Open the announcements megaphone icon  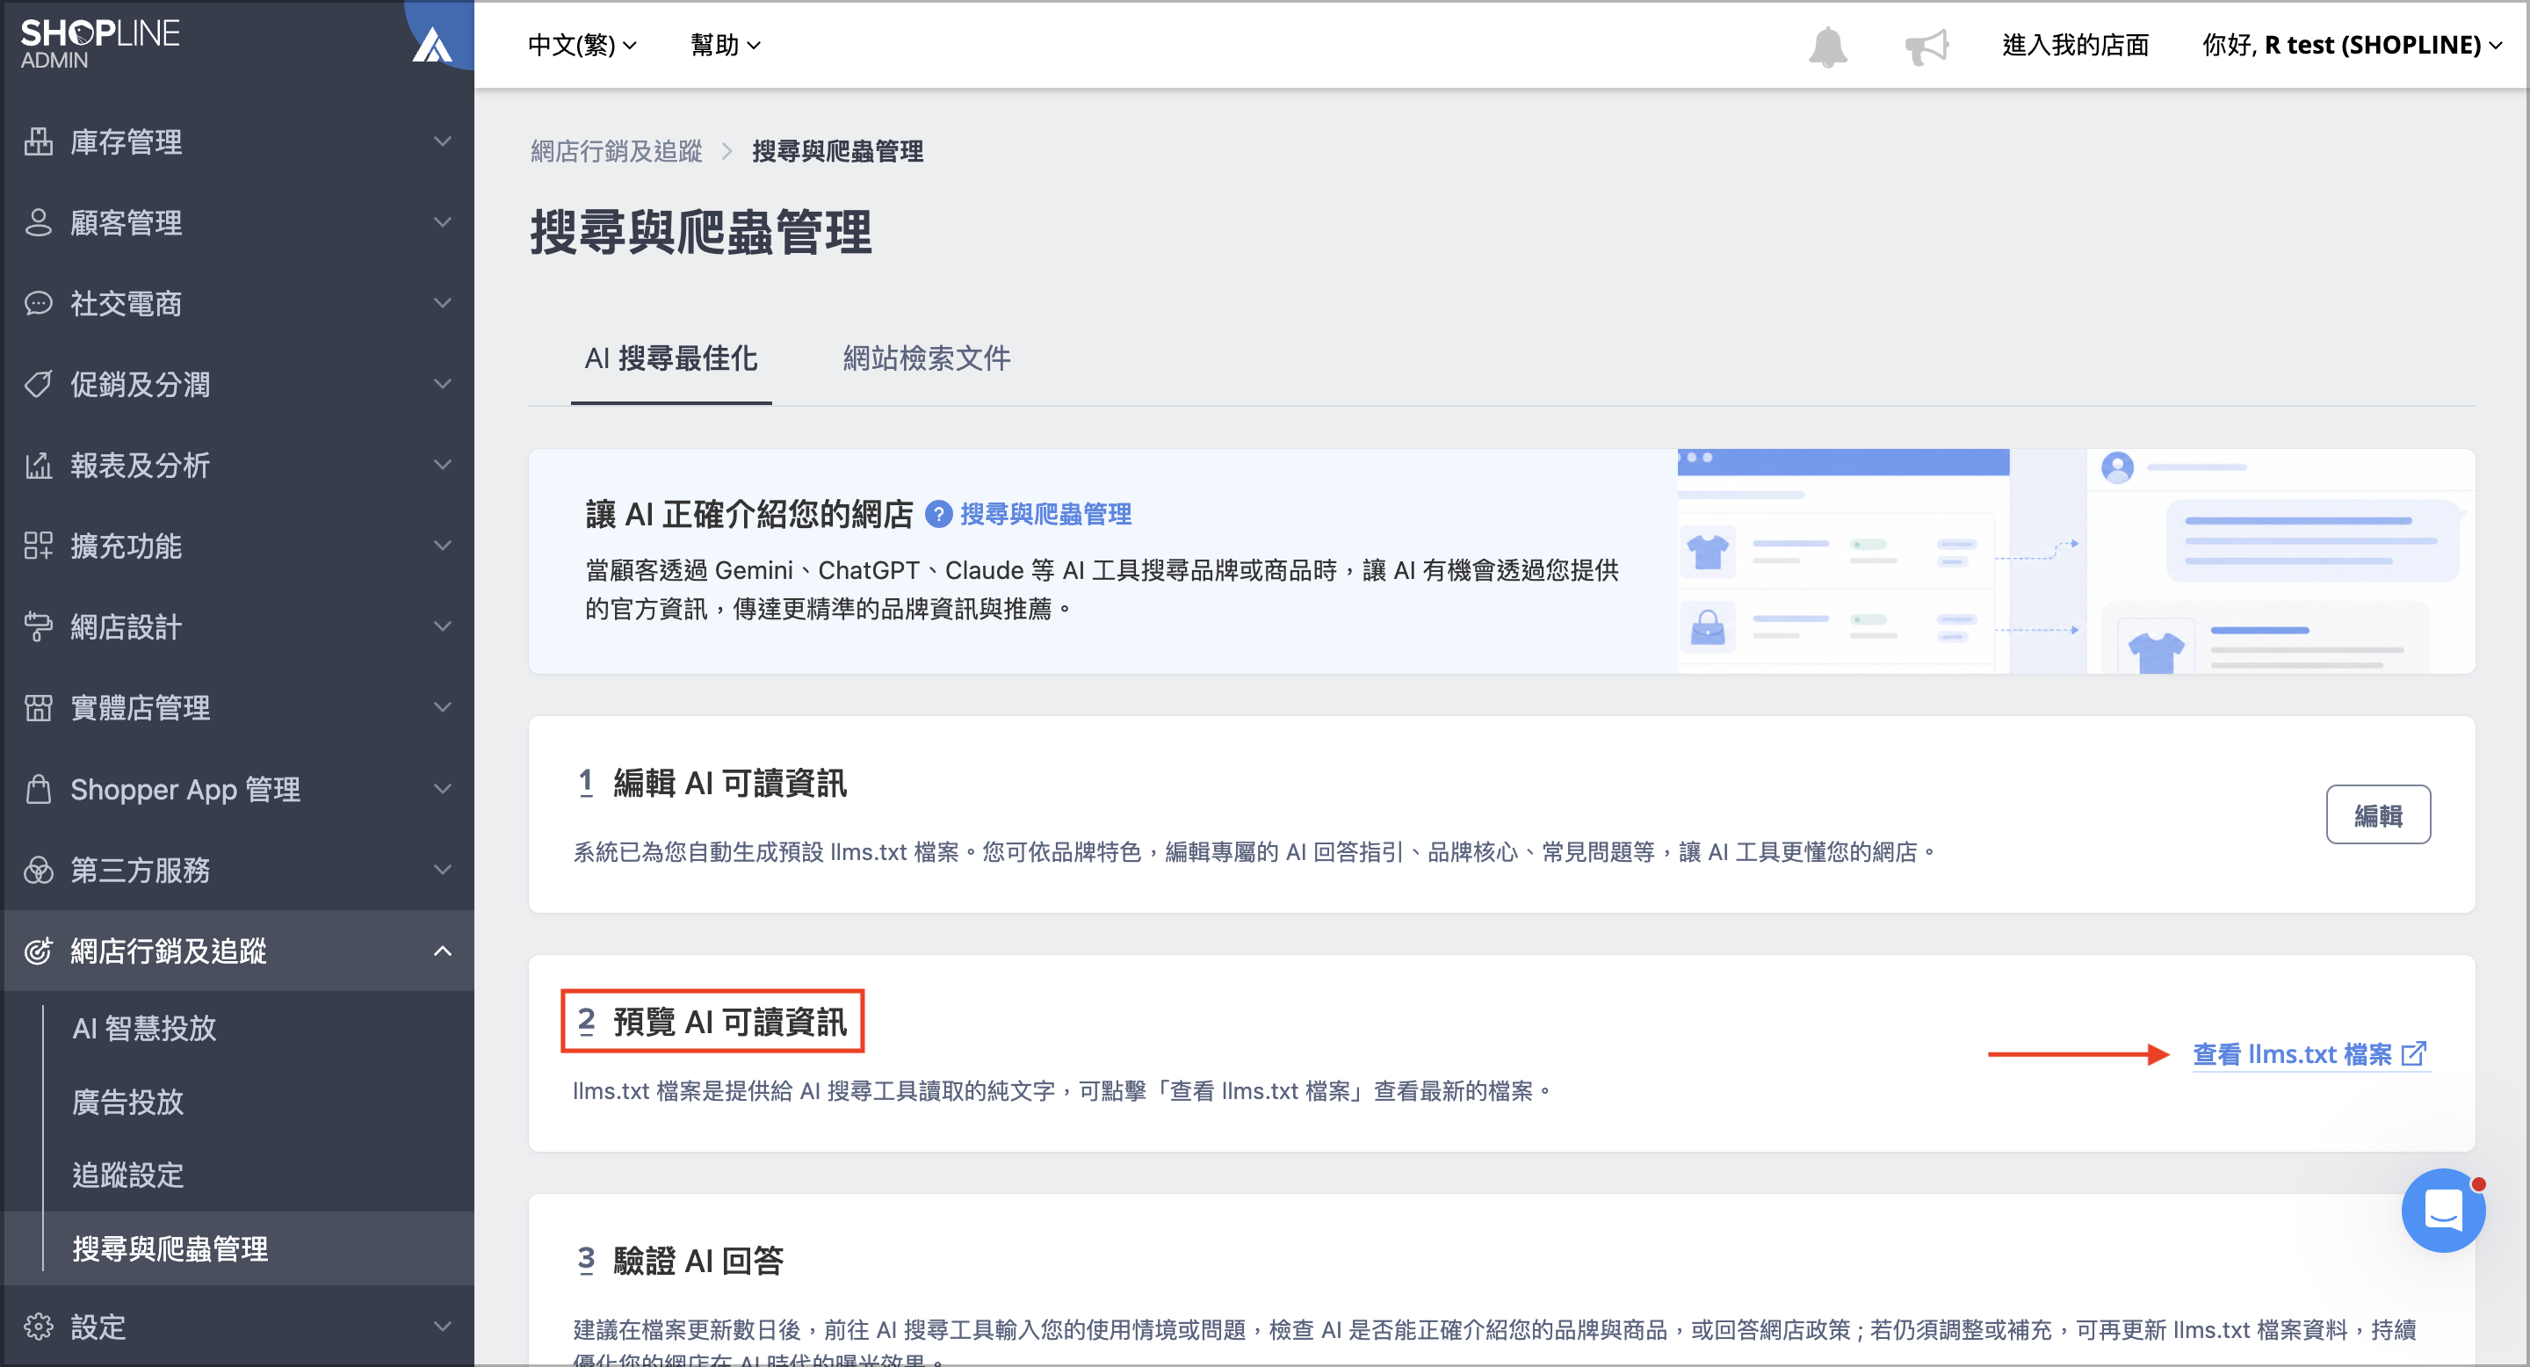(x=1926, y=47)
